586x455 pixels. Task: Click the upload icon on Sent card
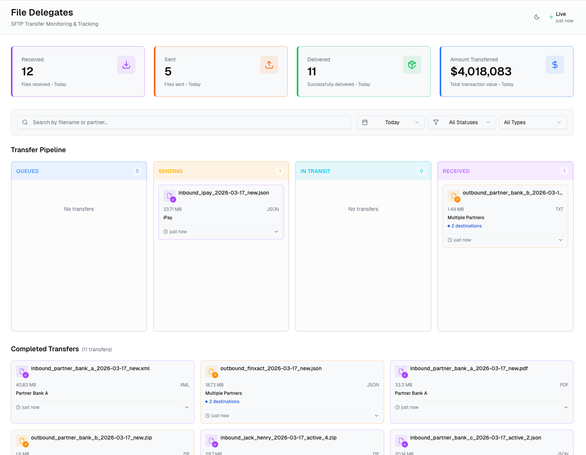(269, 64)
